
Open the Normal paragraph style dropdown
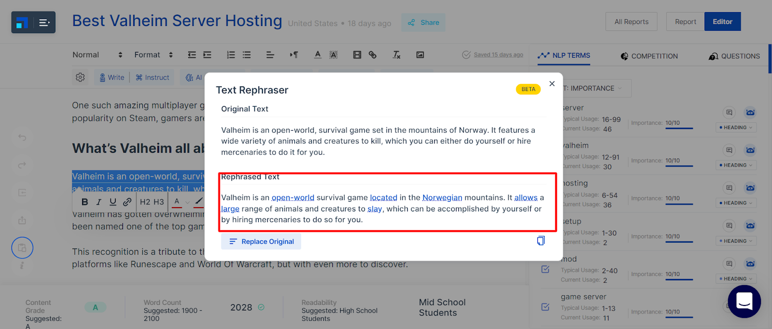click(x=97, y=55)
